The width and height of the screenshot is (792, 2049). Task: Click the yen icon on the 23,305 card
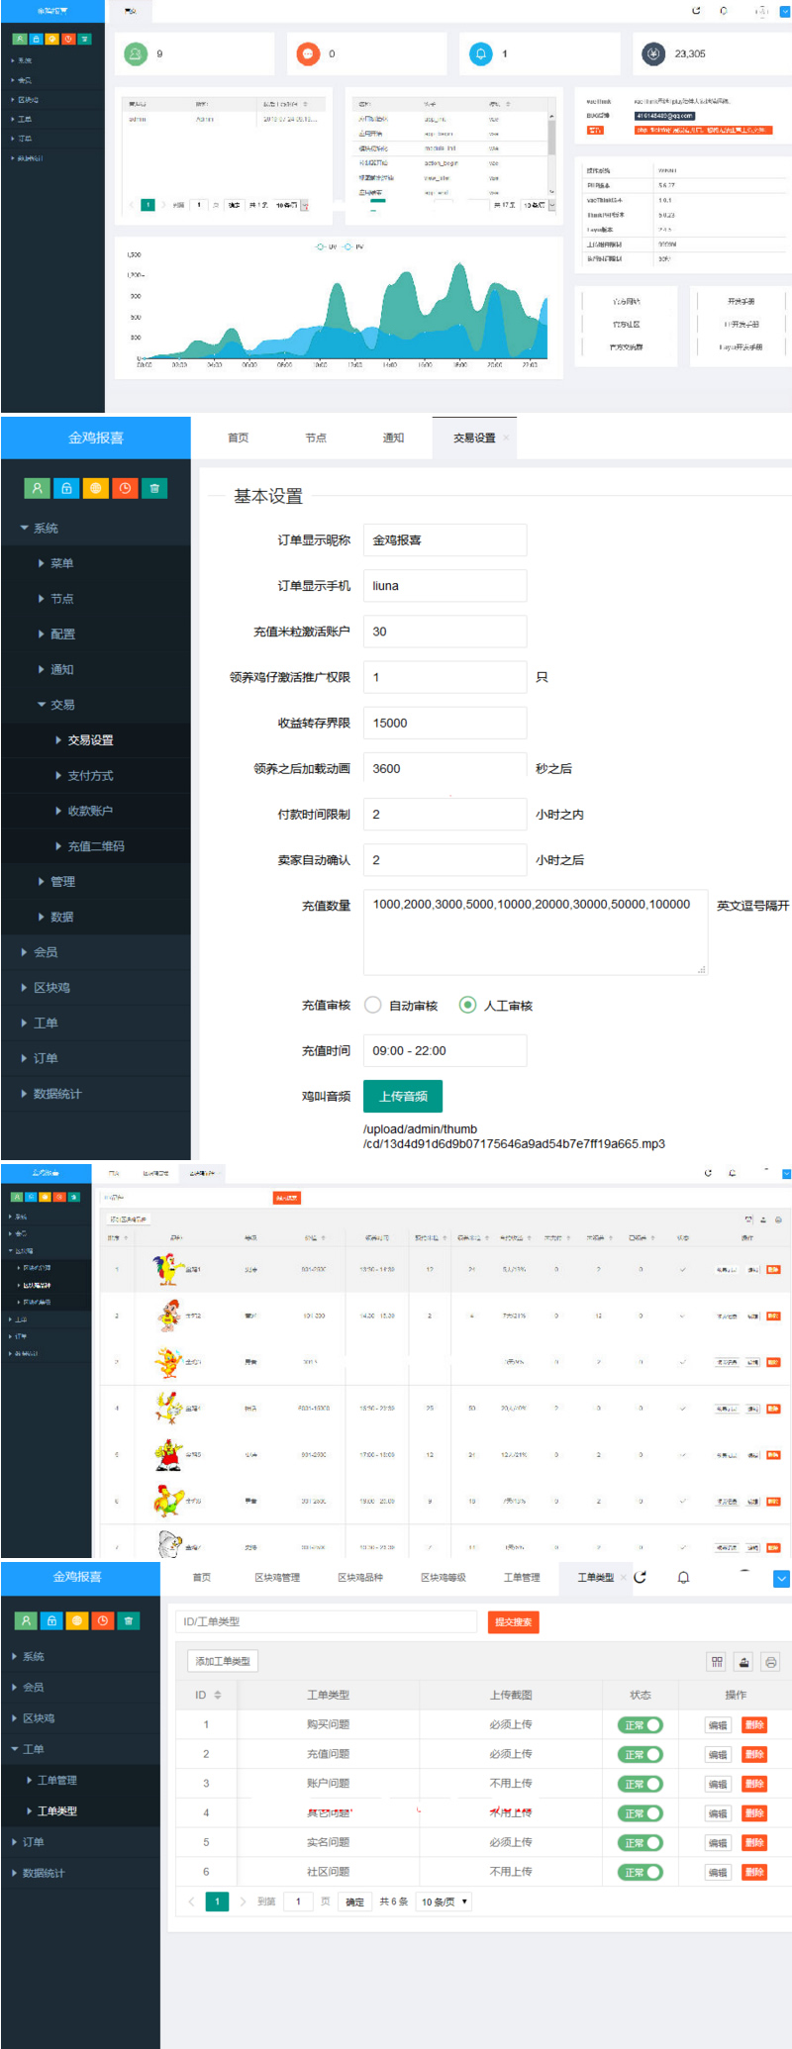(653, 54)
